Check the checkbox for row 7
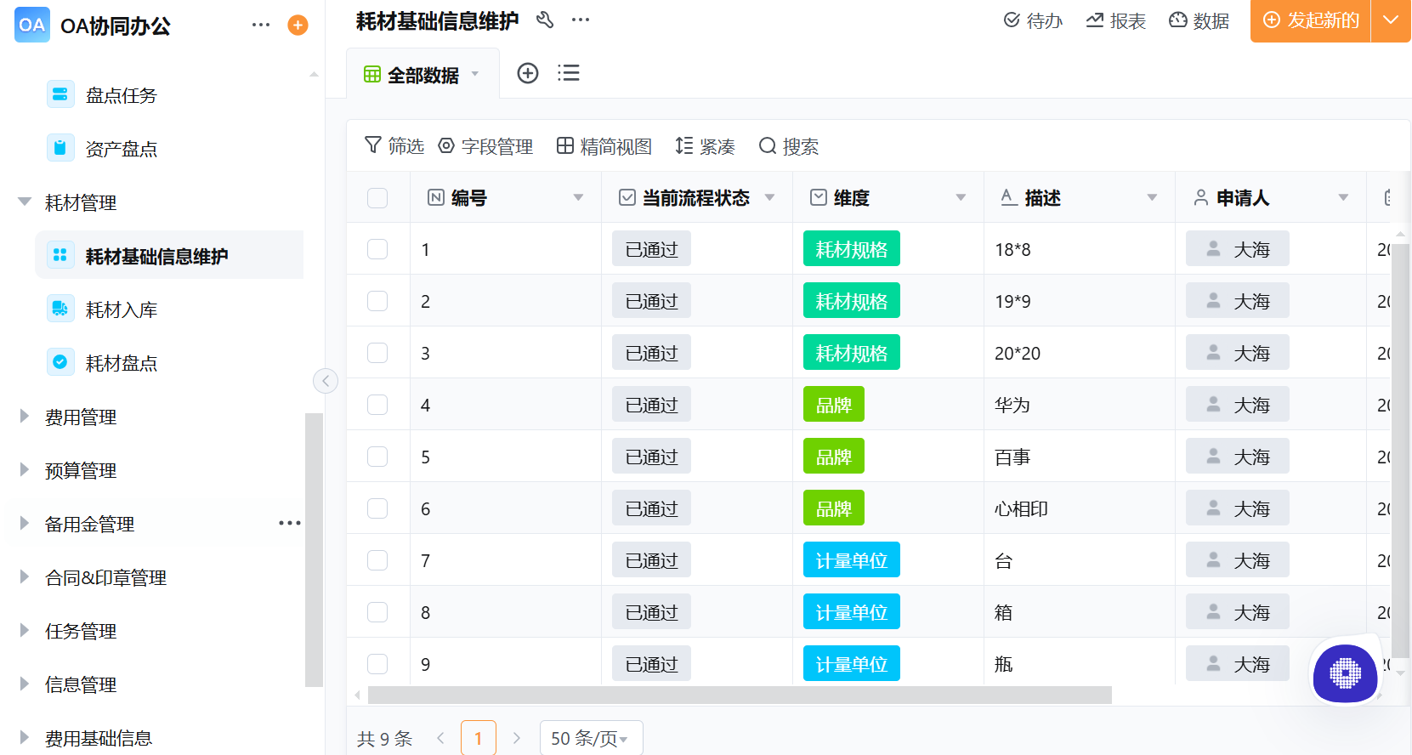 coord(377,560)
